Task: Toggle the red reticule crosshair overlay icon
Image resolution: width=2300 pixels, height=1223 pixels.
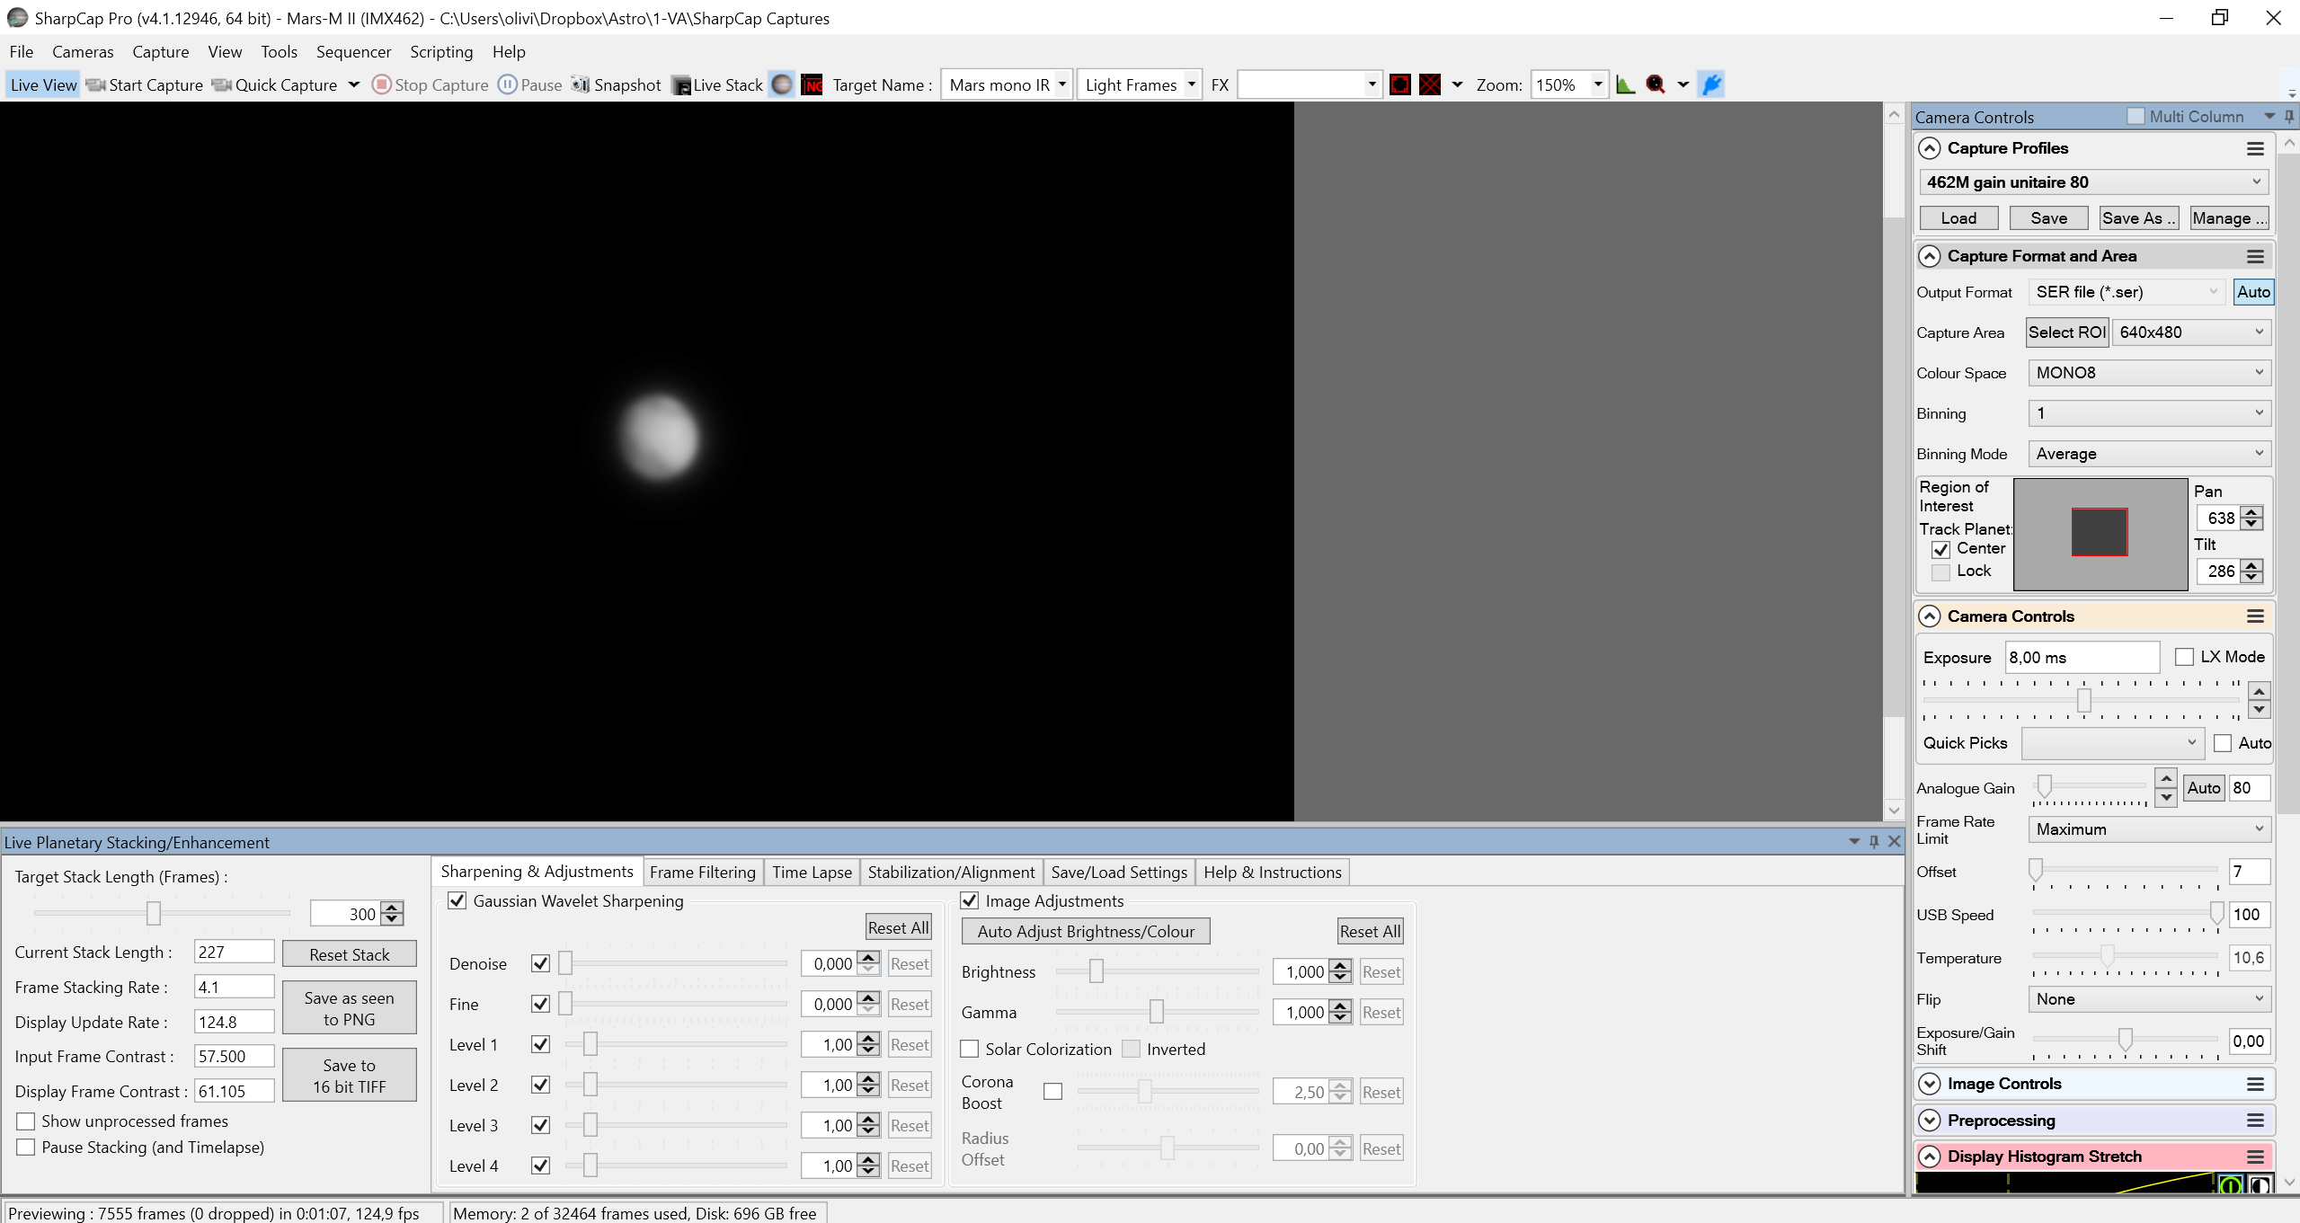Action: [x=1429, y=84]
